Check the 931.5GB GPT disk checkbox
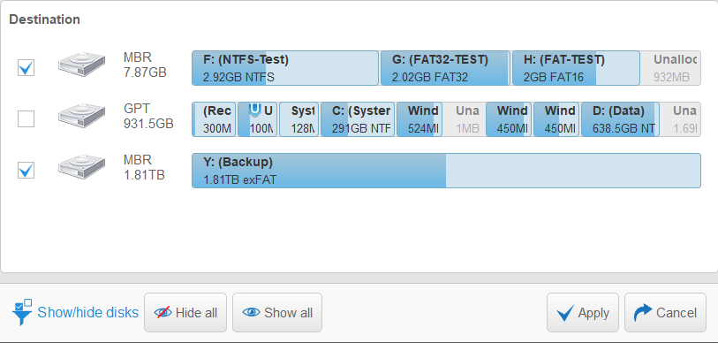Image resolution: width=718 pixels, height=343 pixels. pyautogui.click(x=26, y=119)
